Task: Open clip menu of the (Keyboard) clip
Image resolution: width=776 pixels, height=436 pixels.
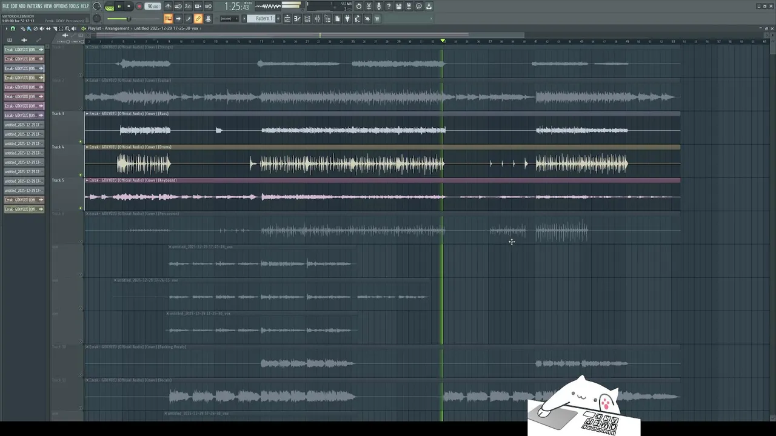Action: [87, 180]
